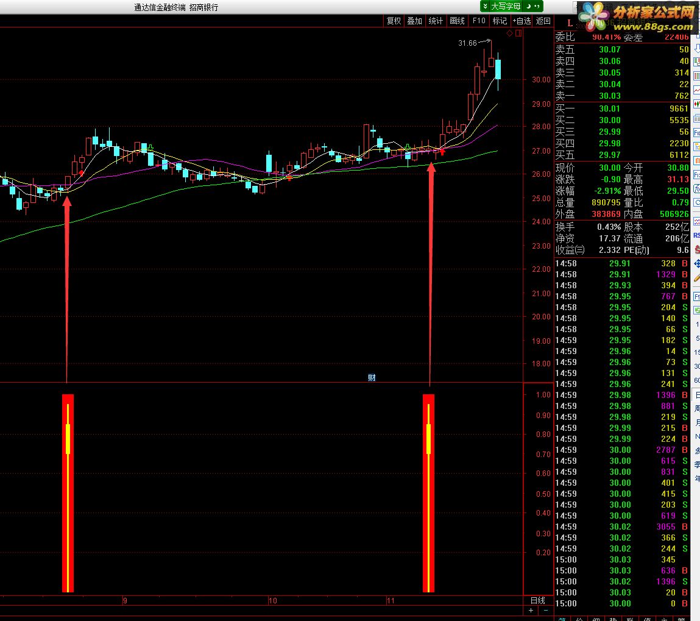The height and width of the screenshot is (621, 700).
Task: Click the 标记 mark button
Action: 500,21
